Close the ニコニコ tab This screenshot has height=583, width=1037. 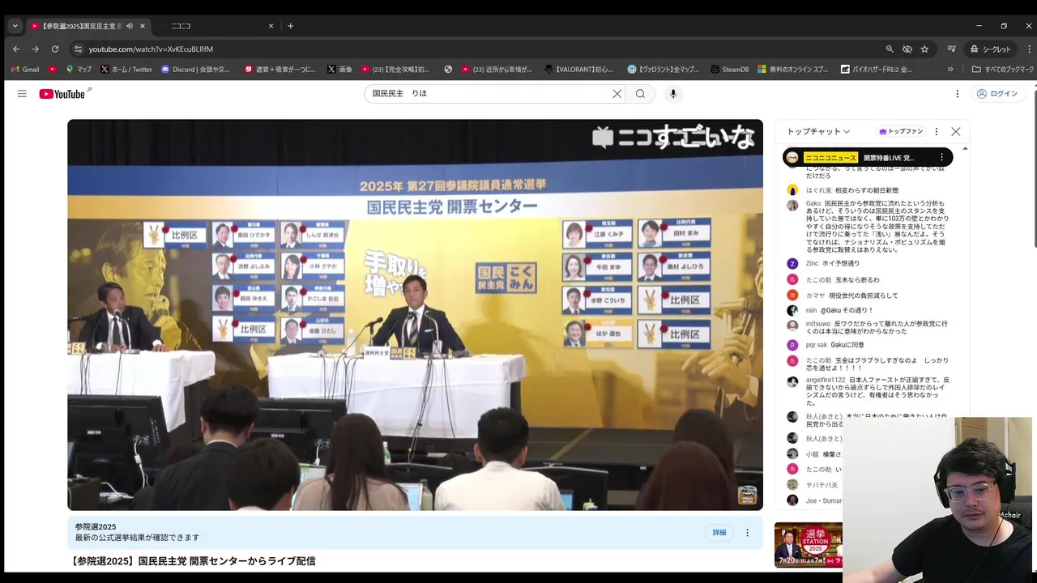[x=271, y=26]
